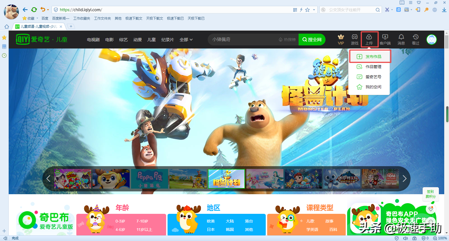Viewport: 449px width, 241px height.
Task: Show next carousel thumbnails arrow
Action: coord(404,179)
